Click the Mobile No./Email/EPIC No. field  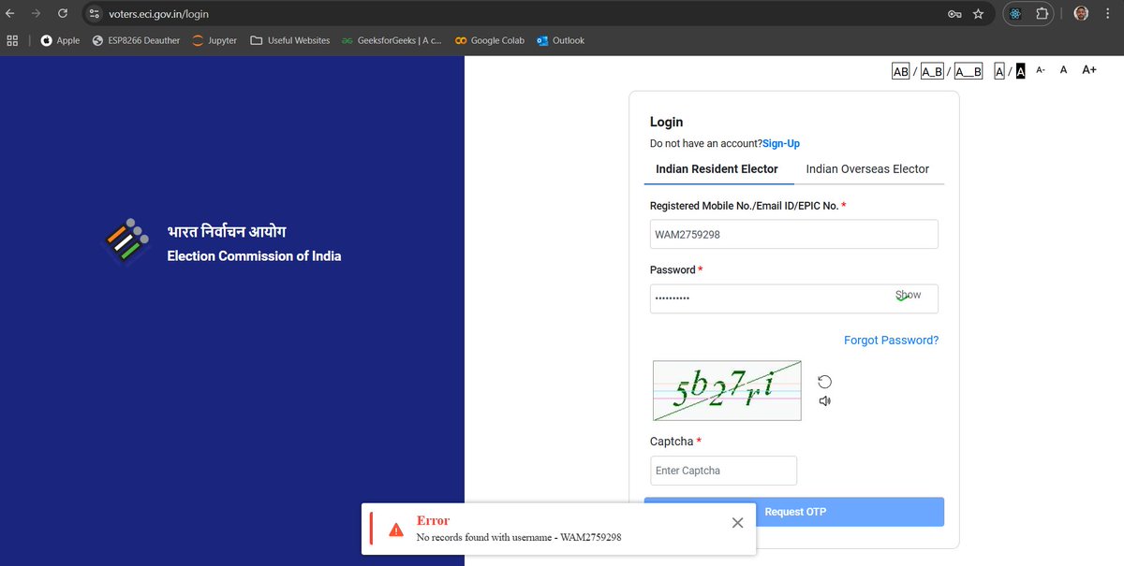click(x=794, y=234)
